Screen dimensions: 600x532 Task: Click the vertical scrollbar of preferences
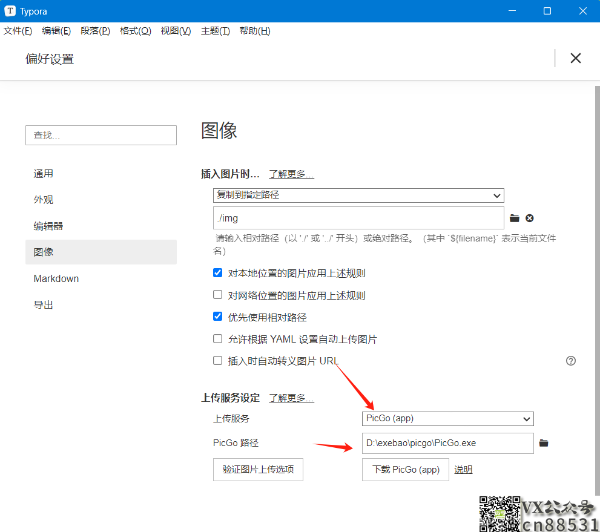click(x=597, y=291)
